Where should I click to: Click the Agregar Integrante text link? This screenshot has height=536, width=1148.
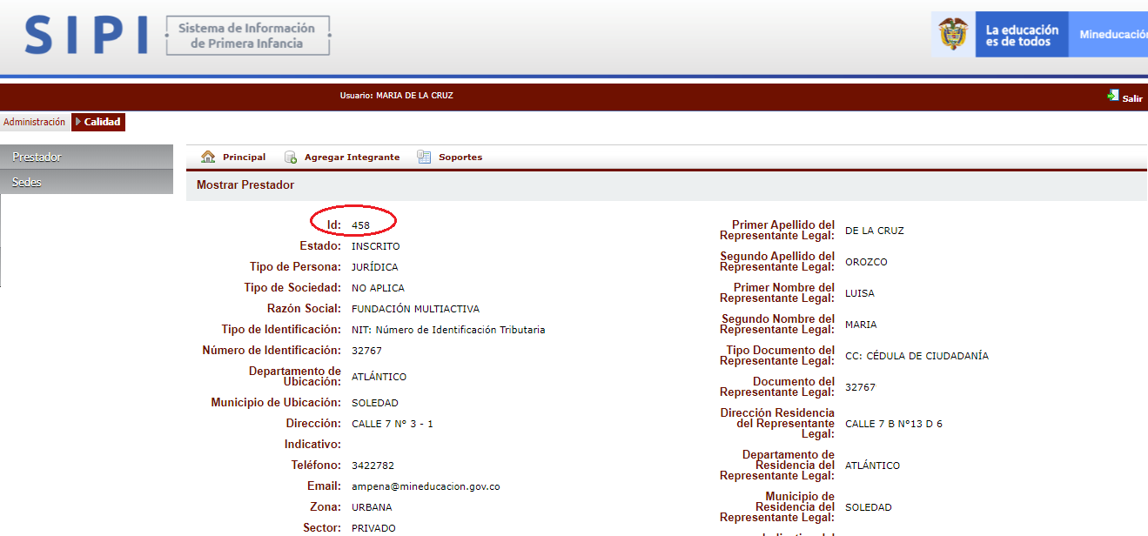pyautogui.click(x=352, y=157)
